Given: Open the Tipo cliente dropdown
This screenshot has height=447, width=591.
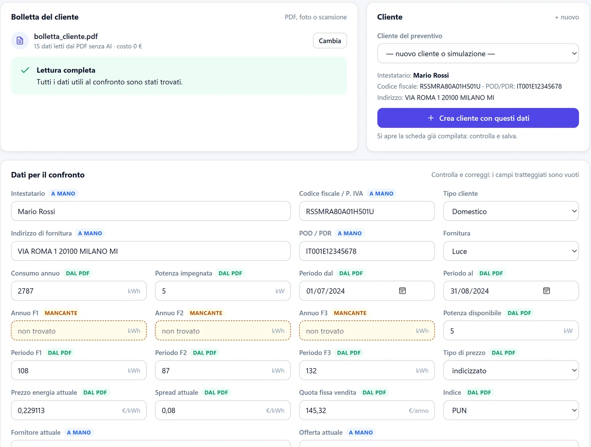Looking at the screenshot, I should pyautogui.click(x=511, y=211).
